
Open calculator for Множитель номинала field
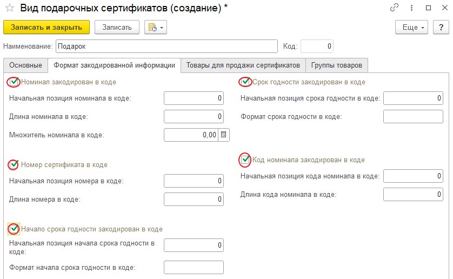click(x=224, y=135)
